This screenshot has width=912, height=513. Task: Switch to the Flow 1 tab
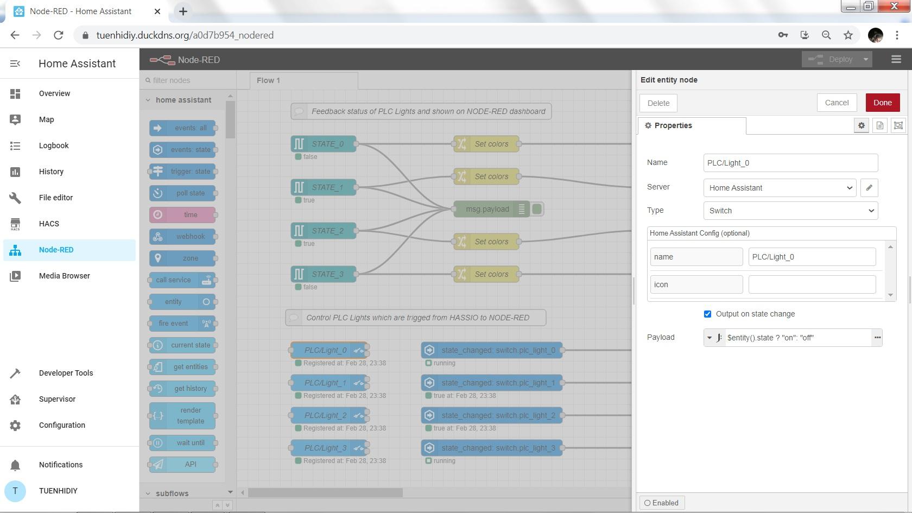pos(303,80)
